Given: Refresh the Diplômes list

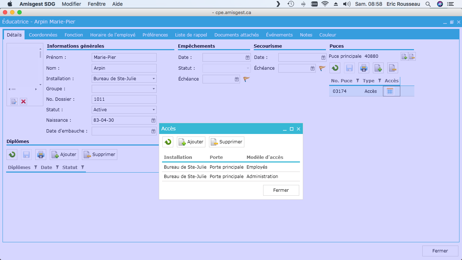Looking at the screenshot, I should [x=12, y=155].
